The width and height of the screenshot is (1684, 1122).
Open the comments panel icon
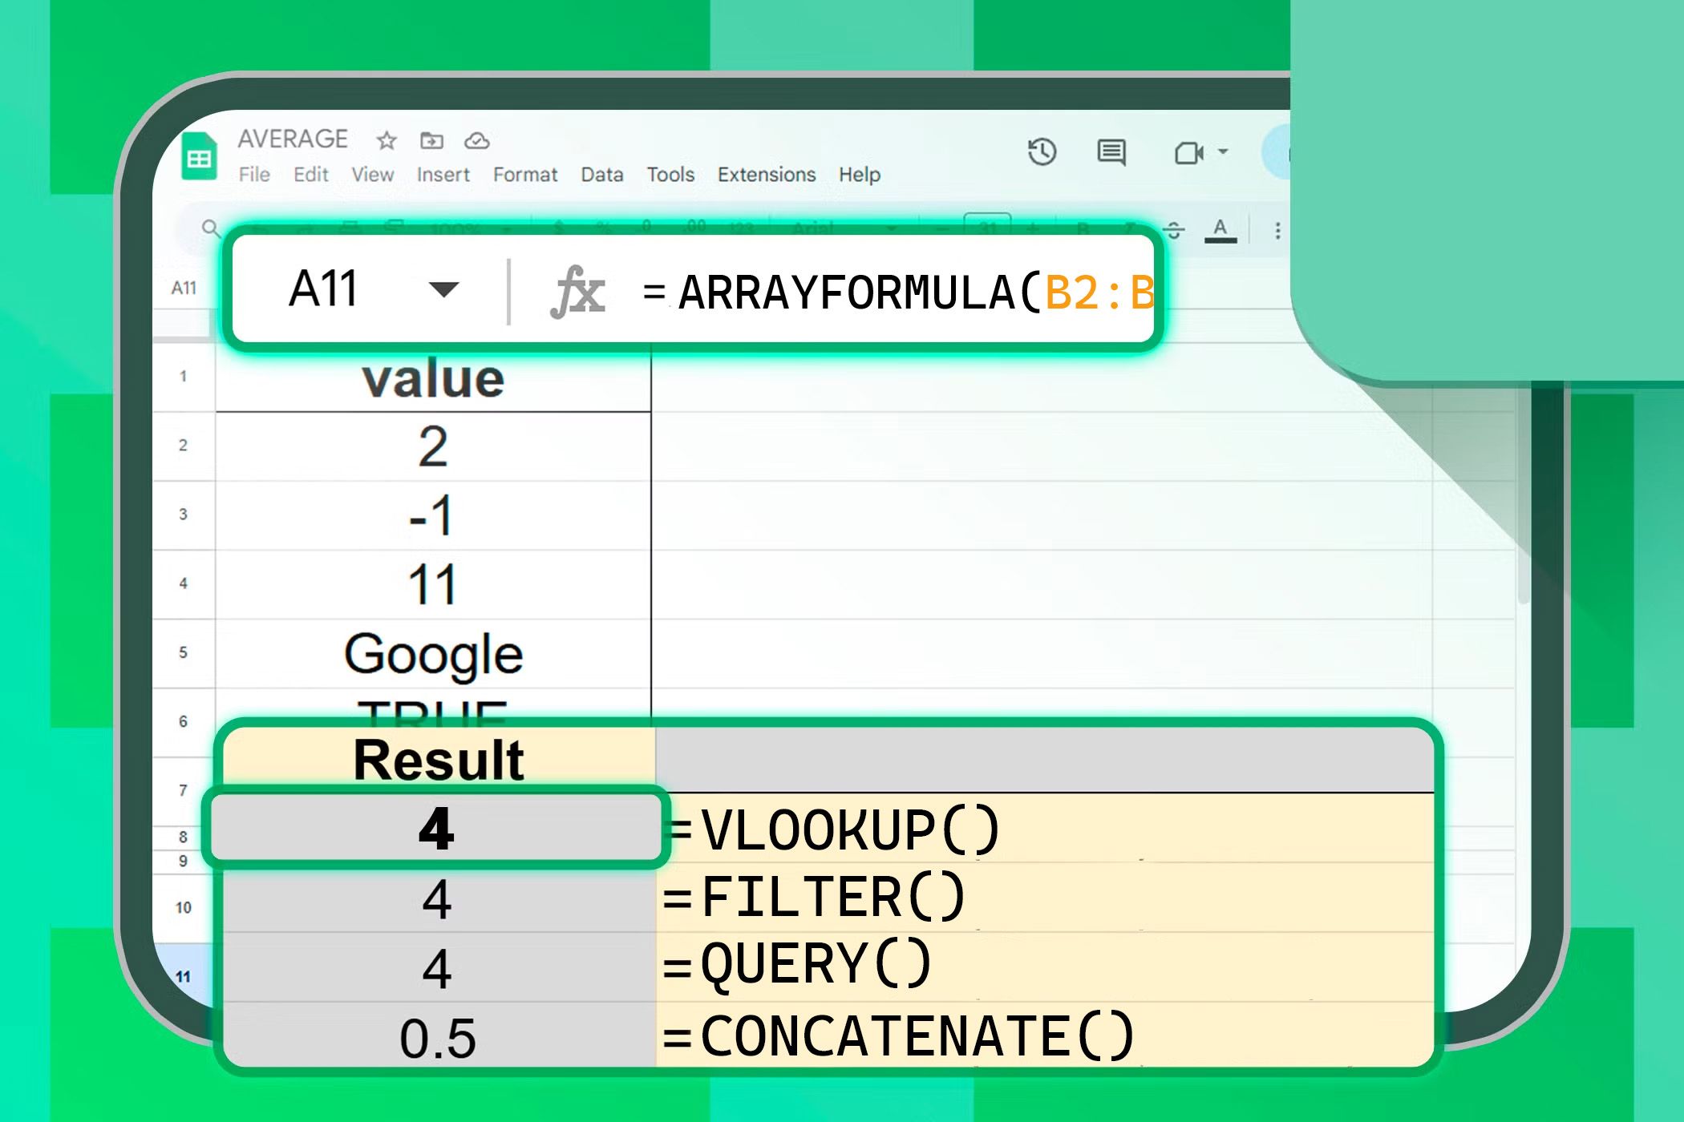[1111, 151]
